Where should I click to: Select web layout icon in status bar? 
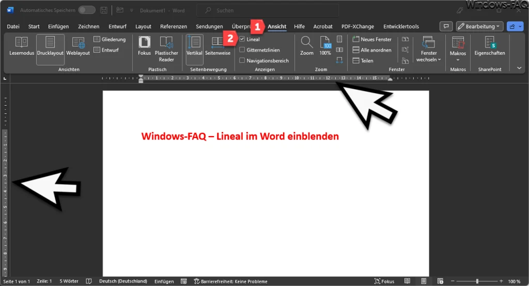tap(440, 281)
